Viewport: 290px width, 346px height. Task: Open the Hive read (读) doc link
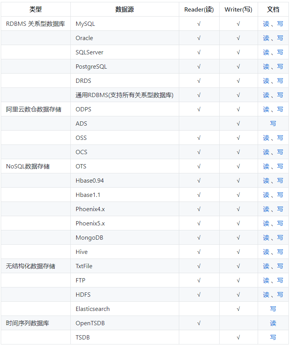click(x=266, y=252)
